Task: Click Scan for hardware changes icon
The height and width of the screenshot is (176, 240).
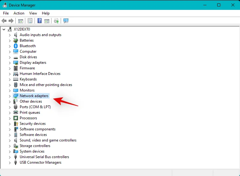Action: 66,21
